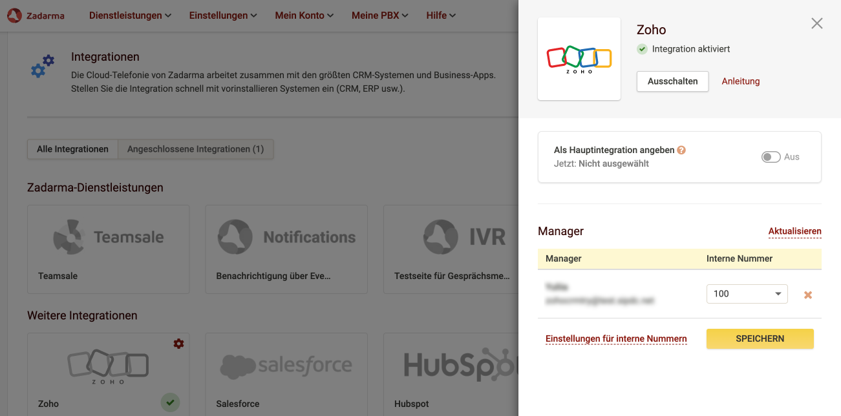Open the Hilfe menu
Image resolution: width=841 pixels, height=416 pixels.
pos(441,16)
